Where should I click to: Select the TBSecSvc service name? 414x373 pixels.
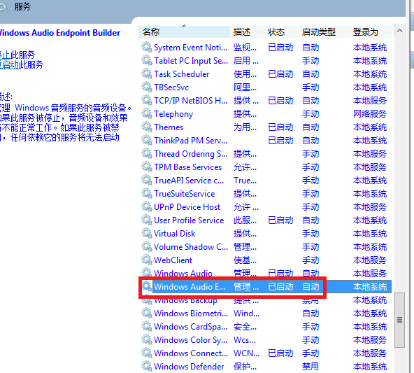pyautogui.click(x=171, y=87)
